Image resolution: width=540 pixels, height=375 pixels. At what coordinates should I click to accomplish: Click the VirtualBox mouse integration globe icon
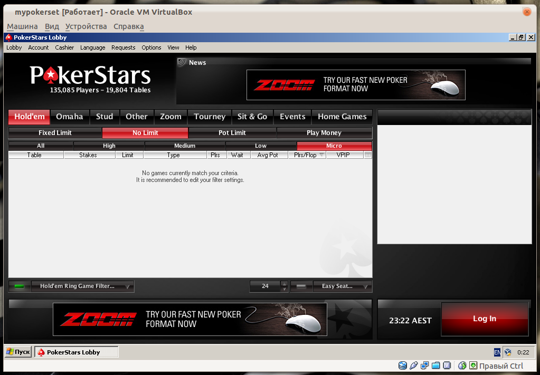(x=462, y=366)
